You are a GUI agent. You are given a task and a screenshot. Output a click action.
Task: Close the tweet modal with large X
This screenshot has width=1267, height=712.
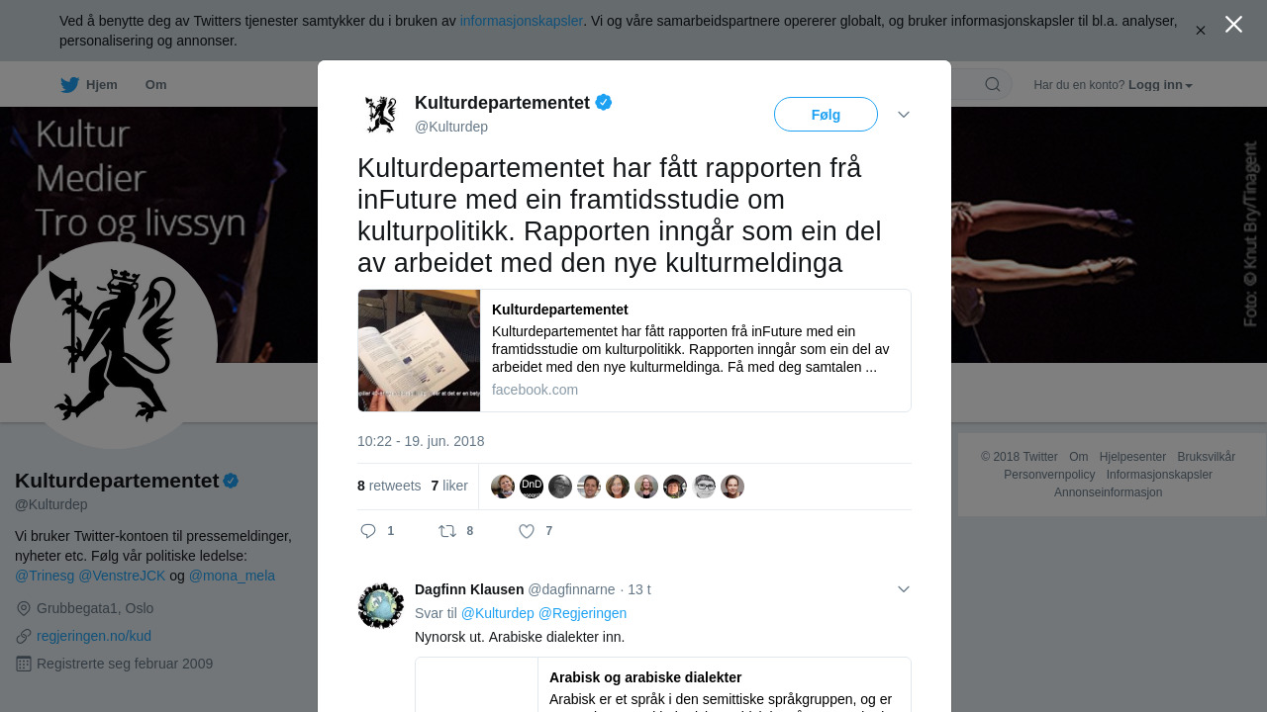coord(1233,24)
